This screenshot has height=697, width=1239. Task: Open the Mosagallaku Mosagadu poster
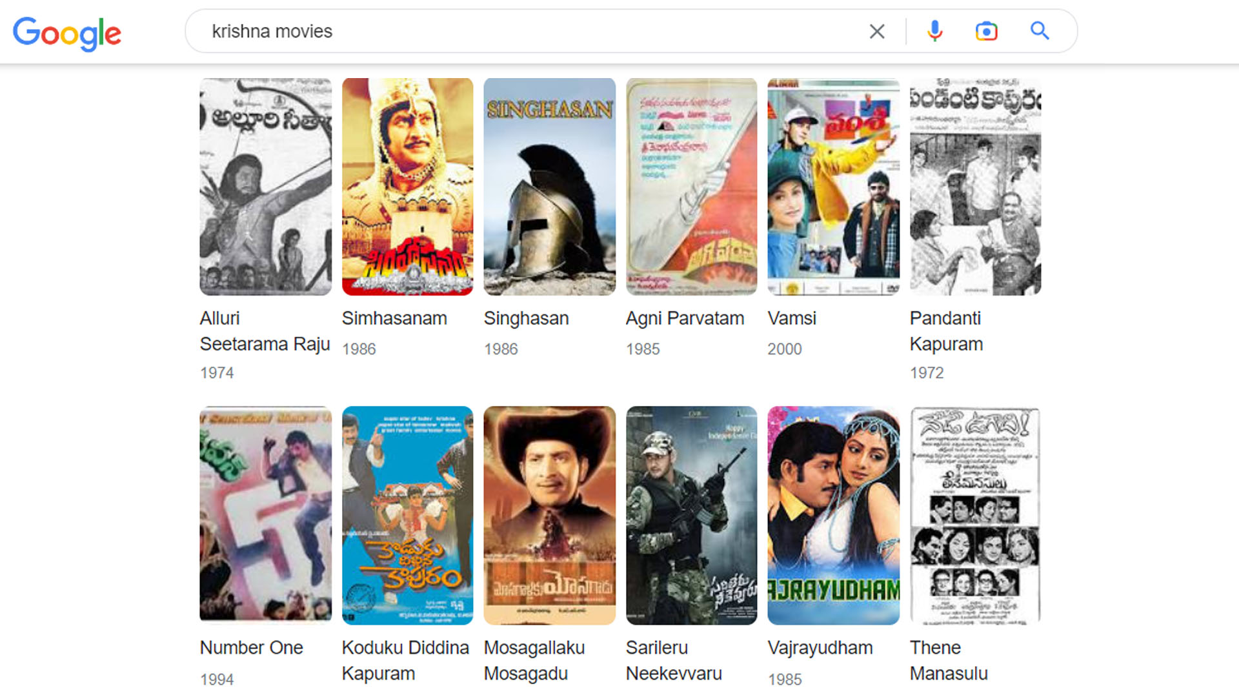[549, 515]
